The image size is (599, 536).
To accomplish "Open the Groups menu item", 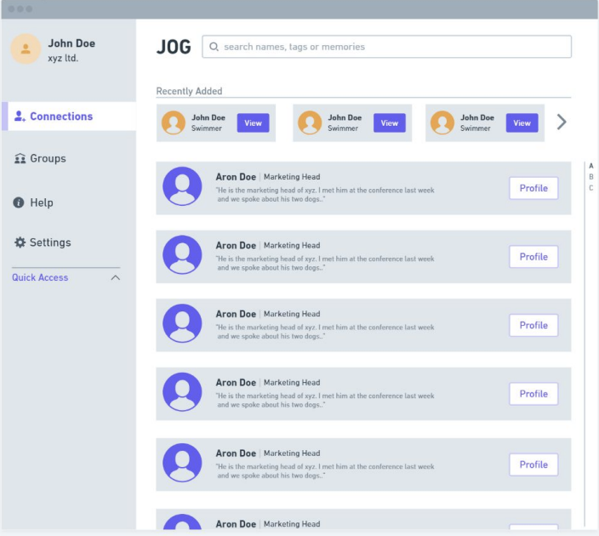I will click(48, 159).
